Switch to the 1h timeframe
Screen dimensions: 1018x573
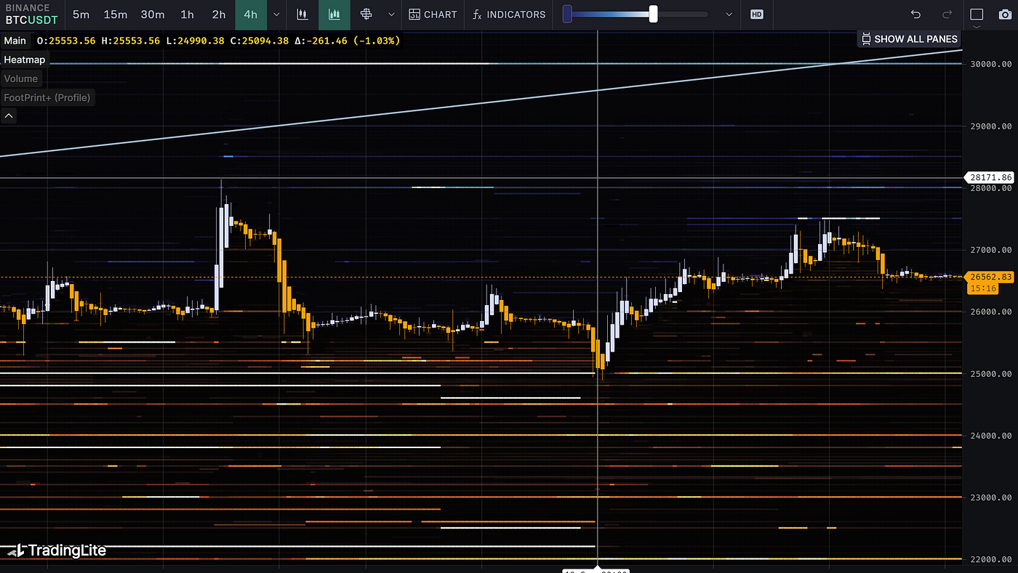click(188, 15)
